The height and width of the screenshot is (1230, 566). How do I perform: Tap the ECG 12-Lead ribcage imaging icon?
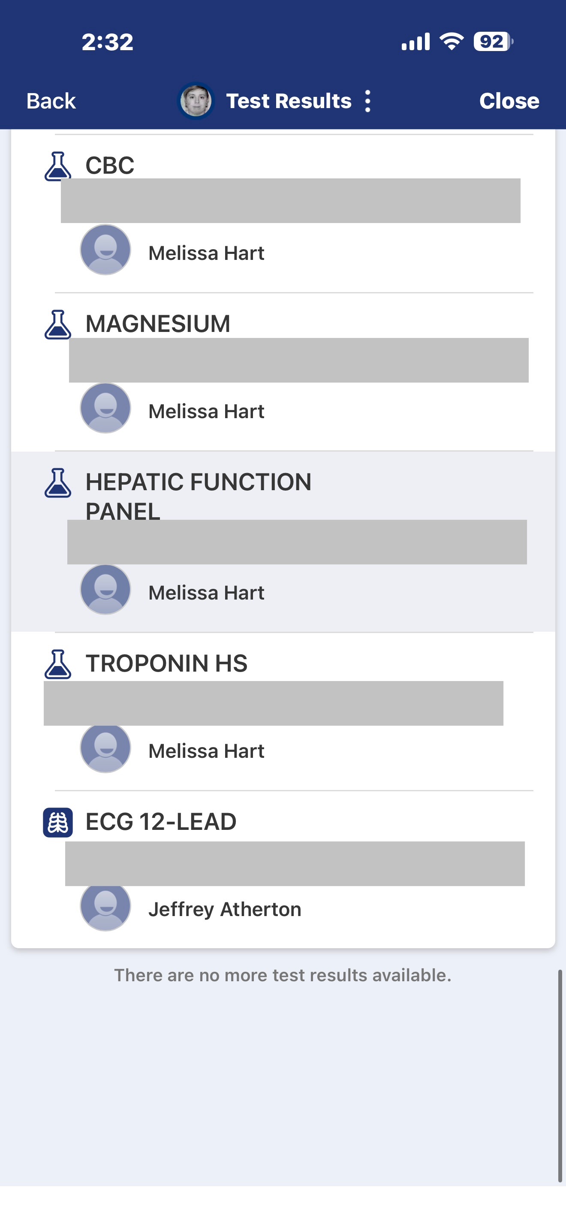tap(58, 822)
